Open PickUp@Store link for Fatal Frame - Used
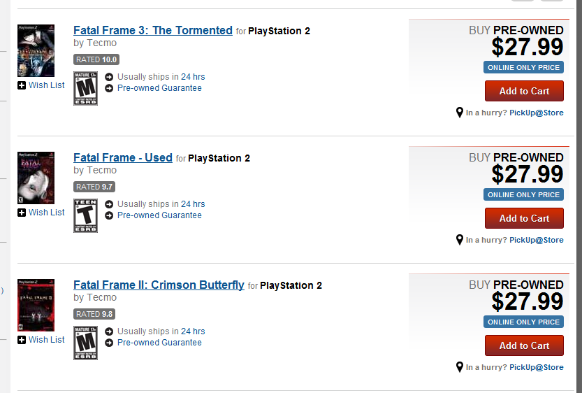Image resolution: width=582 pixels, height=393 pixels. click(x=537, y=240)
